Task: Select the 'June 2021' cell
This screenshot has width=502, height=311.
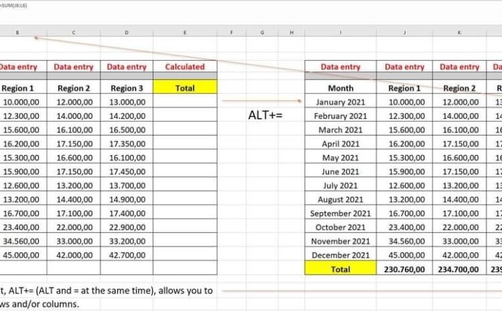Action: pyautogui.click(x=340, y=171)
